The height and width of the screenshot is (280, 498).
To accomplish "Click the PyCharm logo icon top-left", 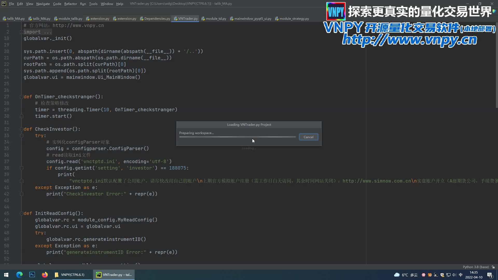I will (x=3, y=4).
